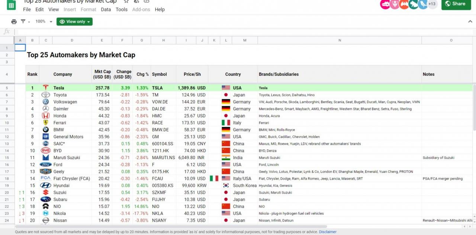Screen dimensions: 476x235
Task: Open the Help menu
Action: point(160,9)
